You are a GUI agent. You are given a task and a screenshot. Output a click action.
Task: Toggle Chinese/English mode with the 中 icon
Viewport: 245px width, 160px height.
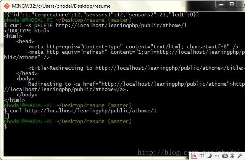coord(202,156)
